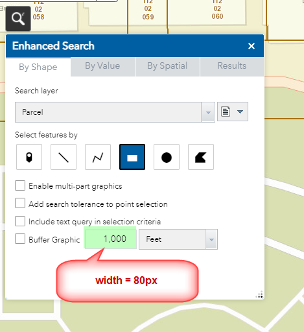Select the point selection tool
This screenshot has width=304, height=332.
(29, 157)
